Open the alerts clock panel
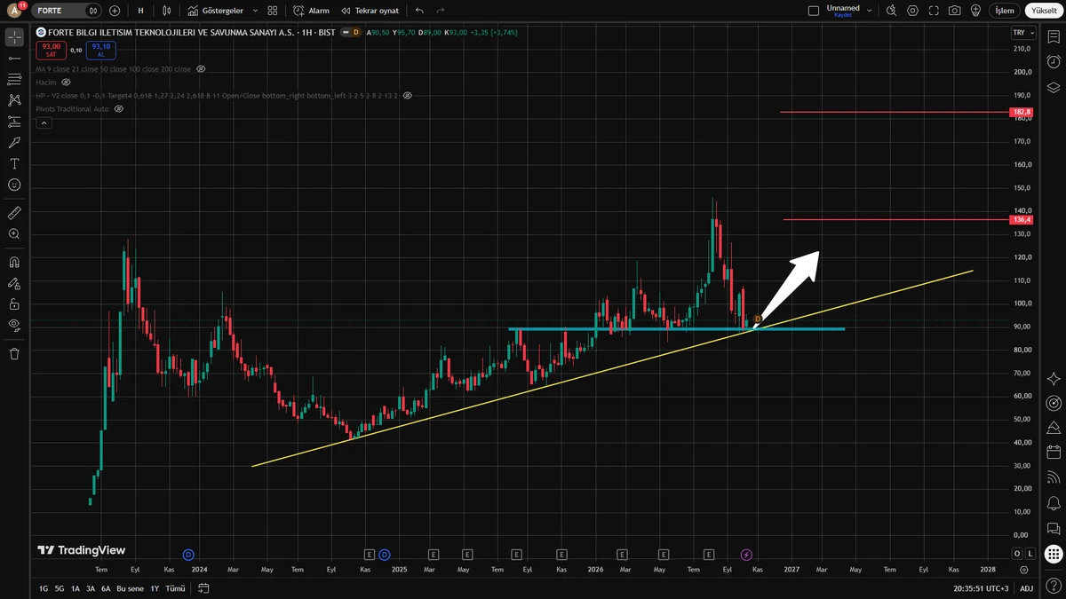This screenshot has height=599, width=1066. coord(1054,61)
